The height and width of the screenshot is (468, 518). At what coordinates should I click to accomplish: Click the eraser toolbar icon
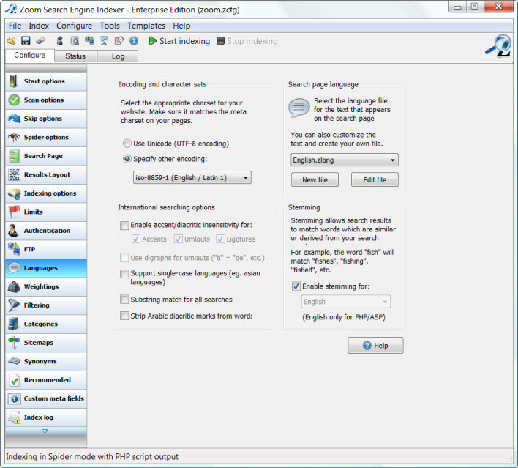41,41
